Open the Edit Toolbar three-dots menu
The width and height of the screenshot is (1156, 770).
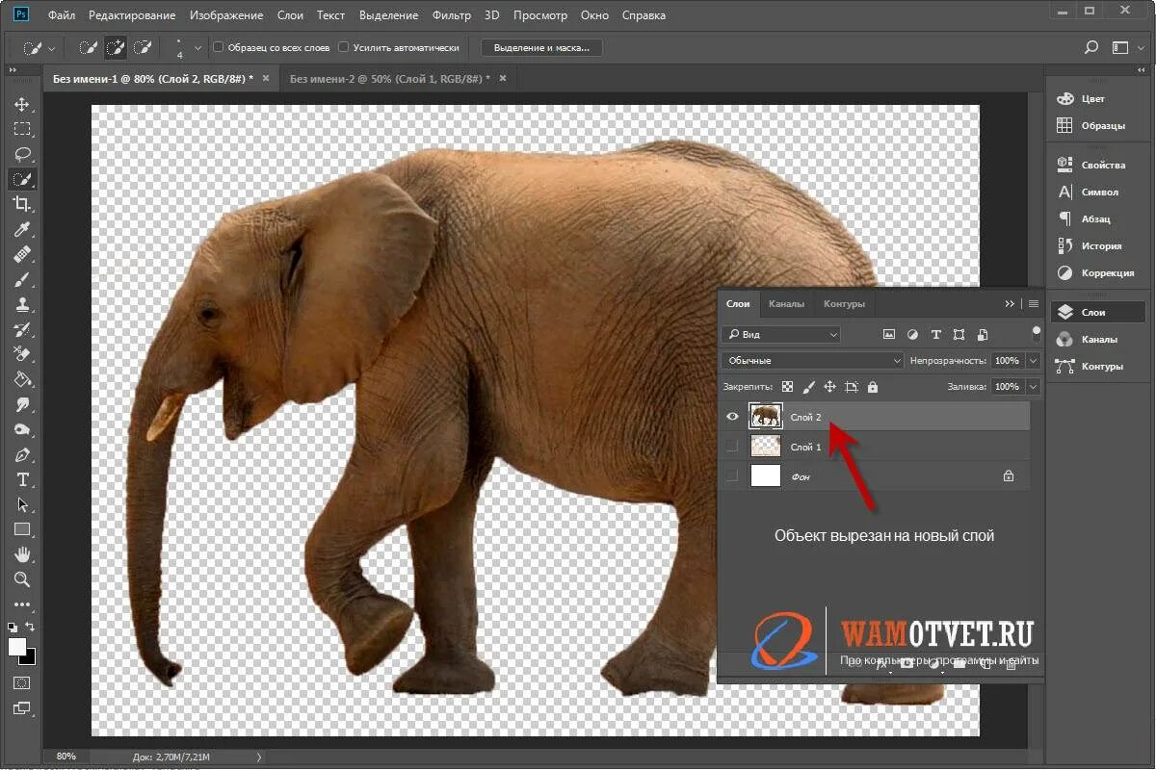(21, 604)
